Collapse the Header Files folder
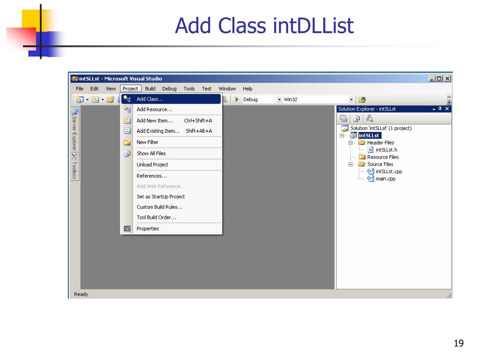Viewport: 479px width, 359px height. pyautogui.click(x=351, y=143)
